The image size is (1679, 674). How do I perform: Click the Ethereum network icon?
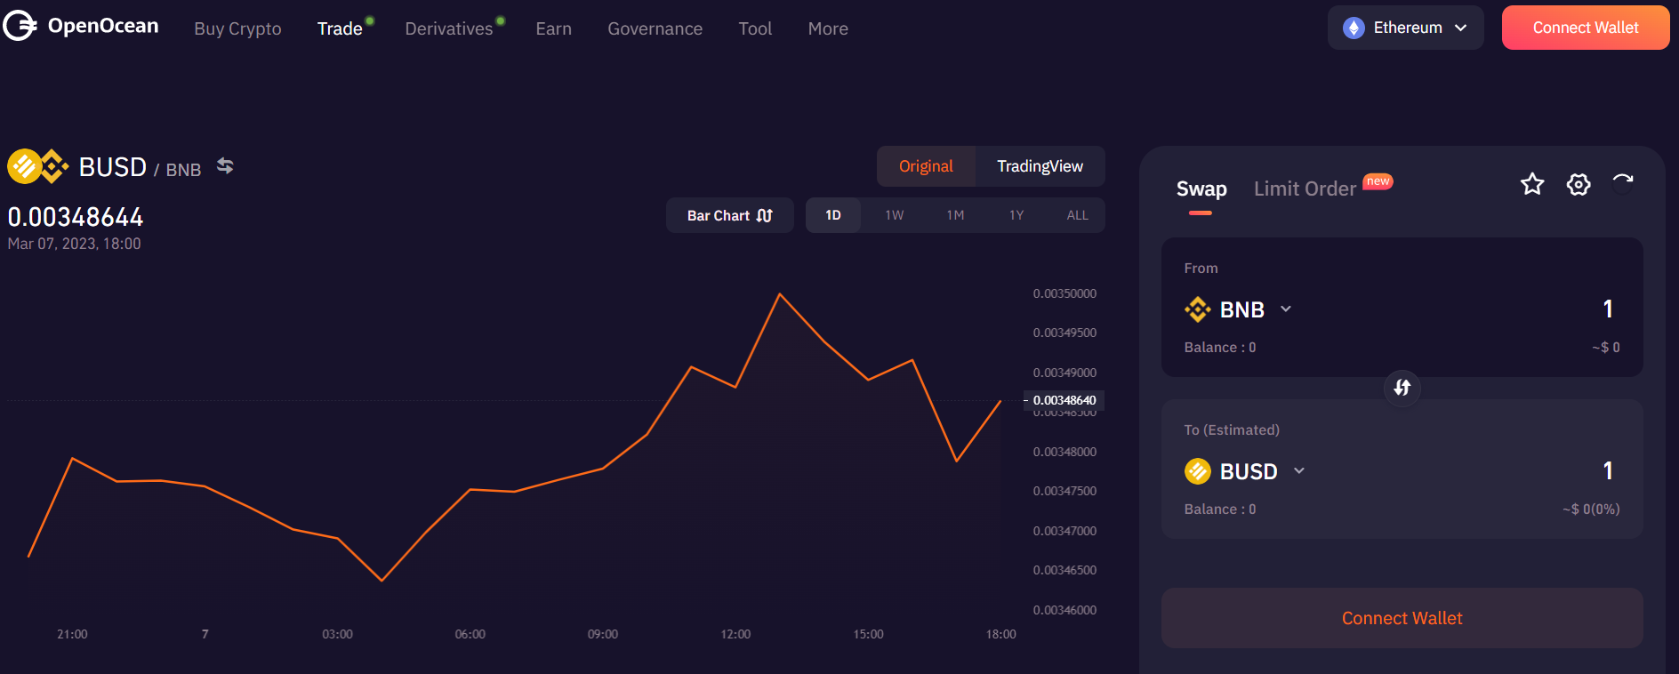click(1354, 28)
